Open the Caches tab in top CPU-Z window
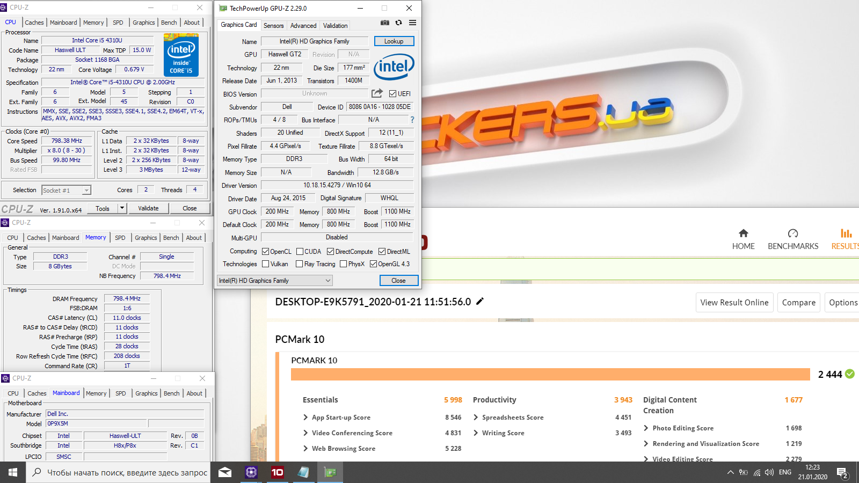 click(34, 22)
